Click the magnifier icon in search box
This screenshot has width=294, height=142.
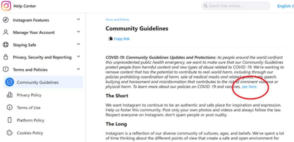(x=206, y=6)
